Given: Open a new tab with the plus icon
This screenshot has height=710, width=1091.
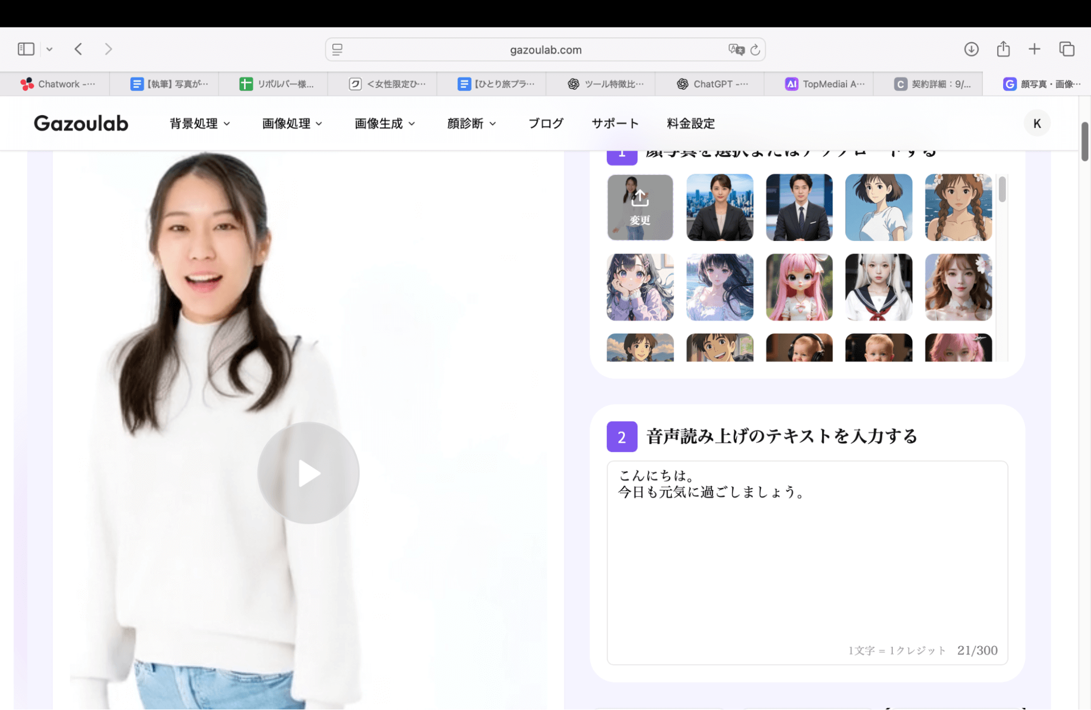Looking at the screenshot, I should pos(1034,49).
